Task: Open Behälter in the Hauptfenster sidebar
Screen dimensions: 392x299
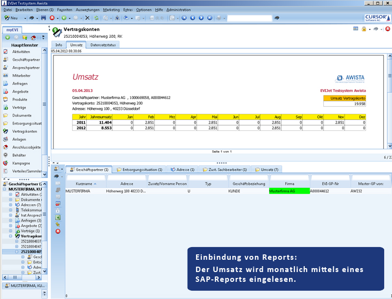Action: pos(20,155)
